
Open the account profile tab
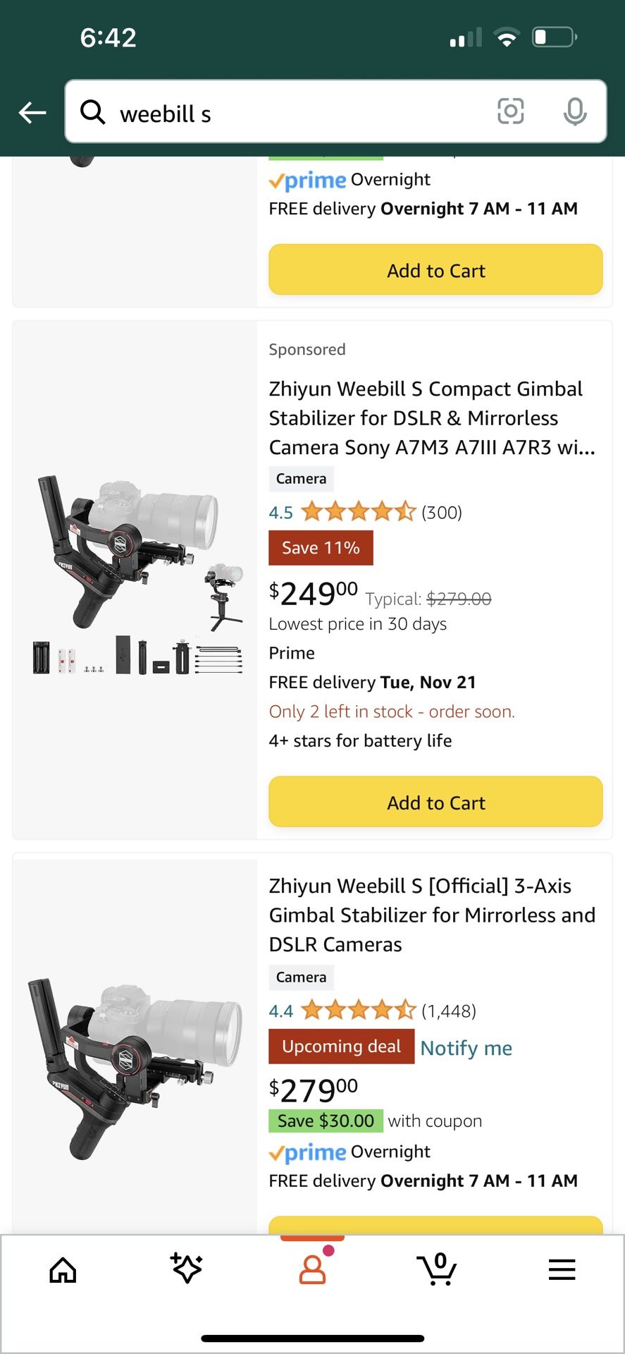312,1268
